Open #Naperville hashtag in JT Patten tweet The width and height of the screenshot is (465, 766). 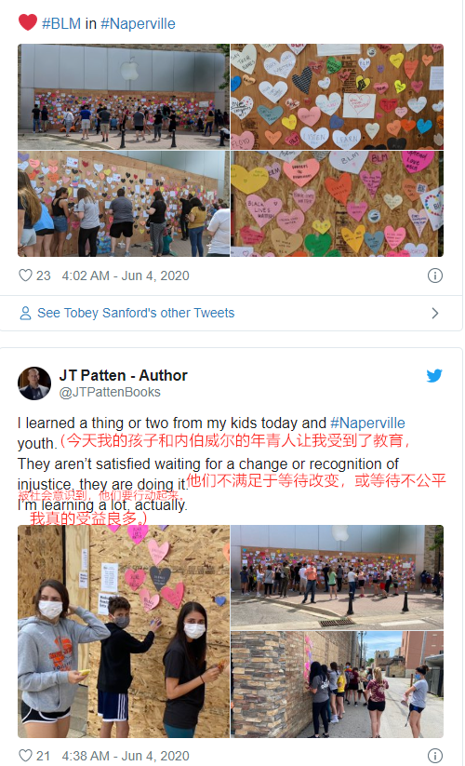[367, 423]
